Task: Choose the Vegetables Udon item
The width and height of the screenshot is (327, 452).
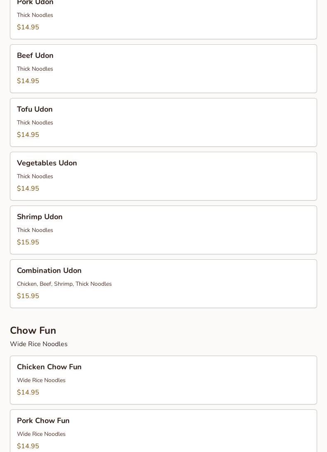Action: pyautogui.click(x=163, y=176)
